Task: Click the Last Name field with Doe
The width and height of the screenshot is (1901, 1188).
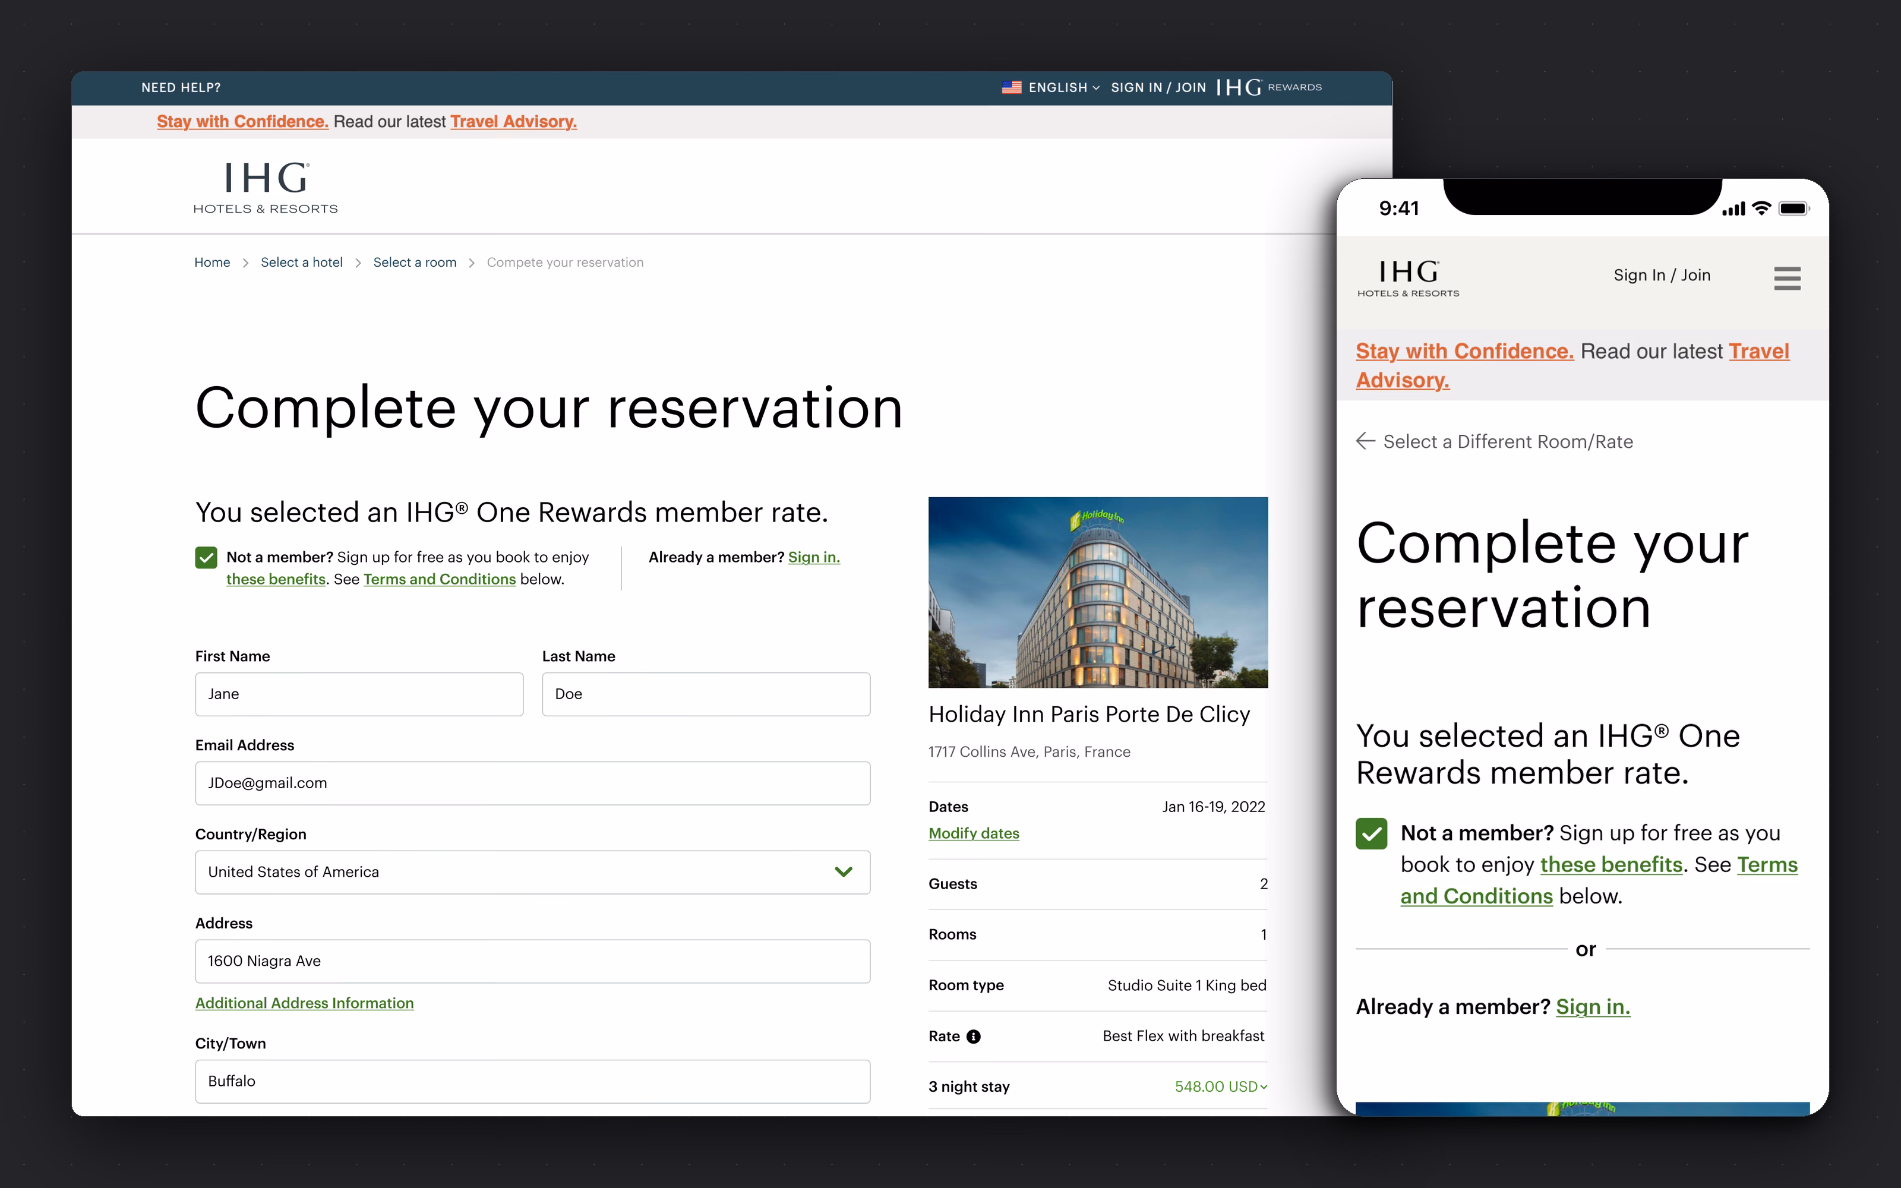Action: [706, 694]
